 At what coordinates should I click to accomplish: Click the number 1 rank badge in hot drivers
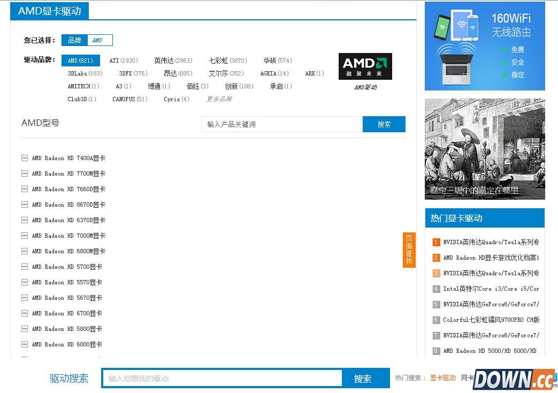[436, 242]
